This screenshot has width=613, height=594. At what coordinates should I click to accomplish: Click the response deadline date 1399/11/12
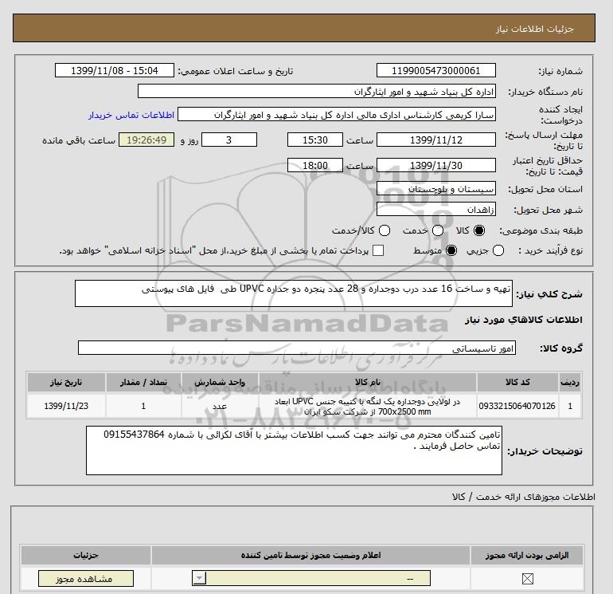436,140
